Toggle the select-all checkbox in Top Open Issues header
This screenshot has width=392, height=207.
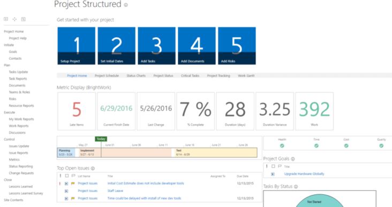67,176
